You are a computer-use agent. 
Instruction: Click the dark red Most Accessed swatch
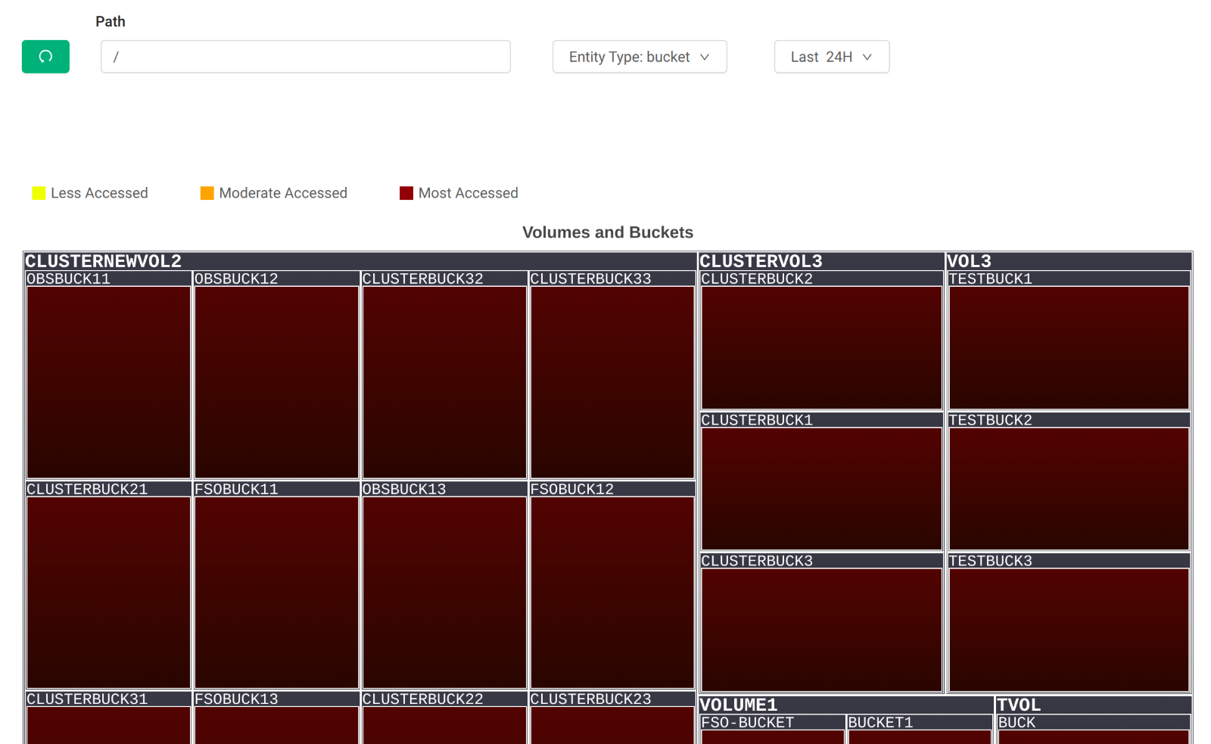pos(406,193)
